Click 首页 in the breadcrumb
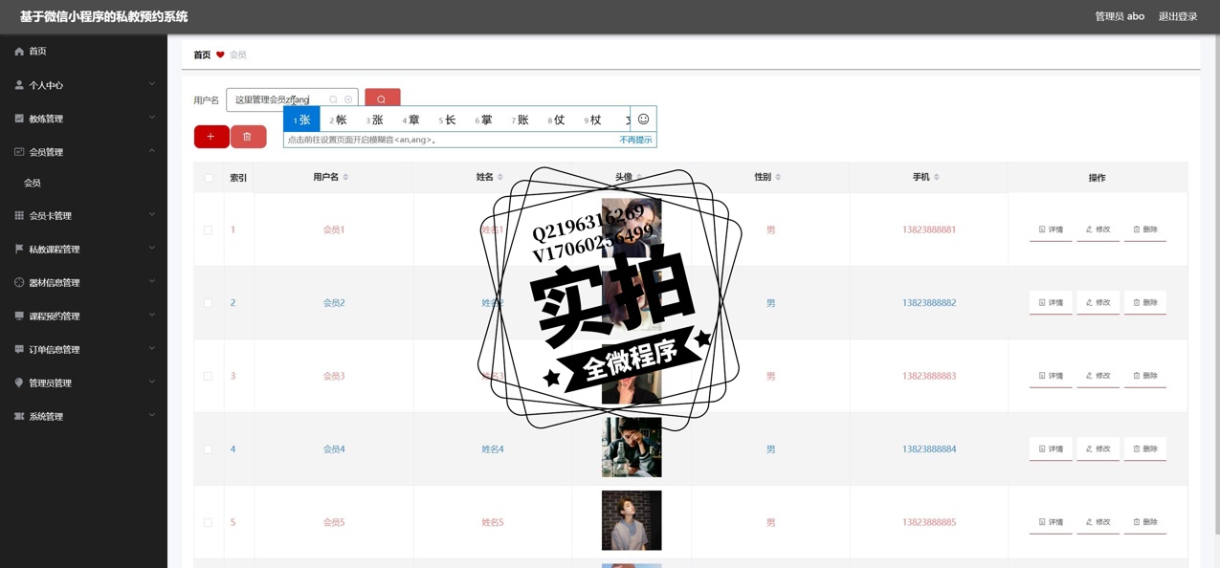The width and height of the screenshot is (1220, 568). (x=202, y=55)
